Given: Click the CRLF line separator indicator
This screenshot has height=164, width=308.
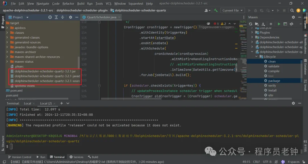Looking at the screenshot, I should point(257,162).
